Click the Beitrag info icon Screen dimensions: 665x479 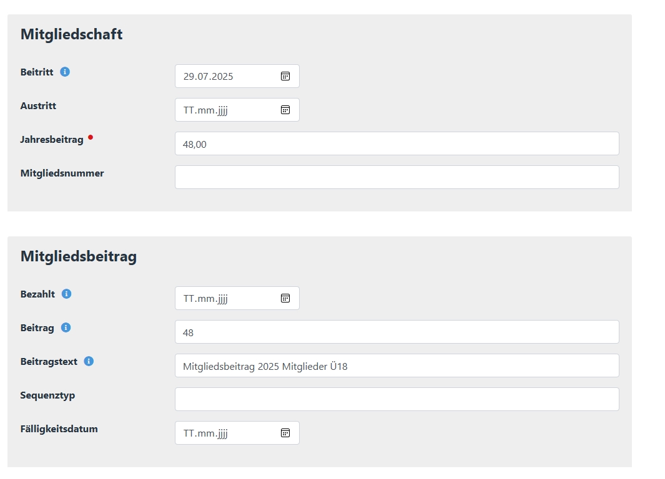tap(66, 327)
